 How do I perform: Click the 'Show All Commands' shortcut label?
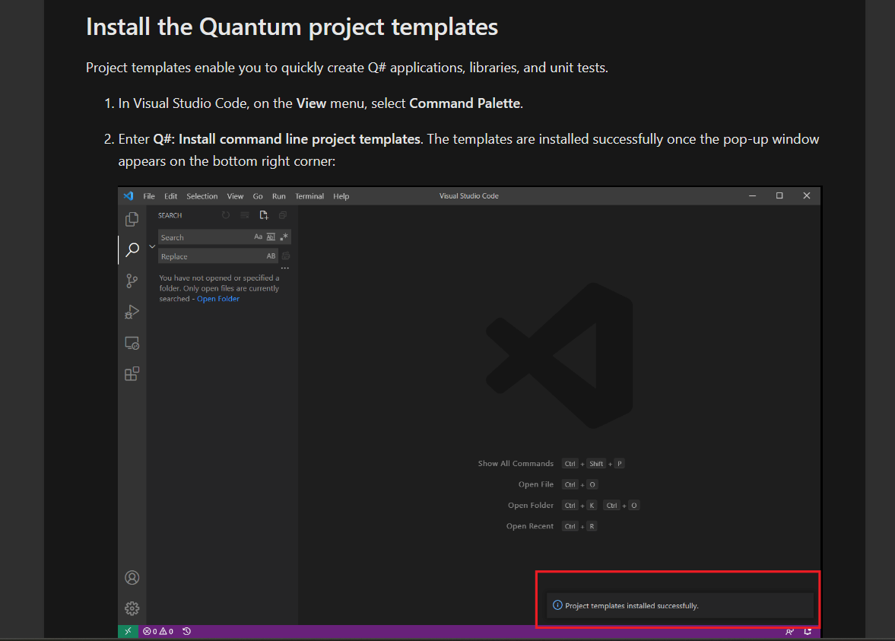click(x=516, y=464)
